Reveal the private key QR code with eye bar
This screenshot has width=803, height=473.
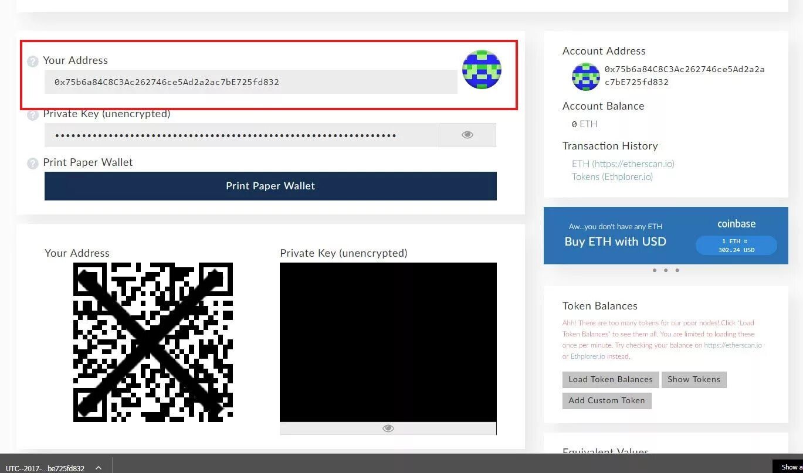[388, 428]
